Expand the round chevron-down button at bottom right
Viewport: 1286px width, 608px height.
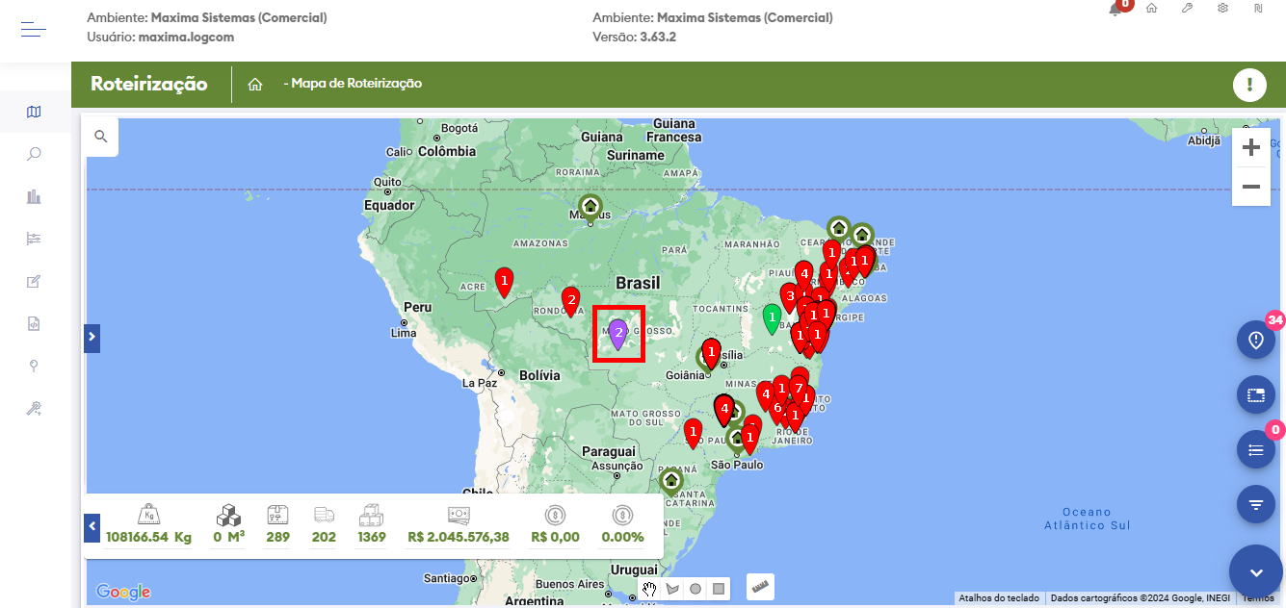point(1256,572)
